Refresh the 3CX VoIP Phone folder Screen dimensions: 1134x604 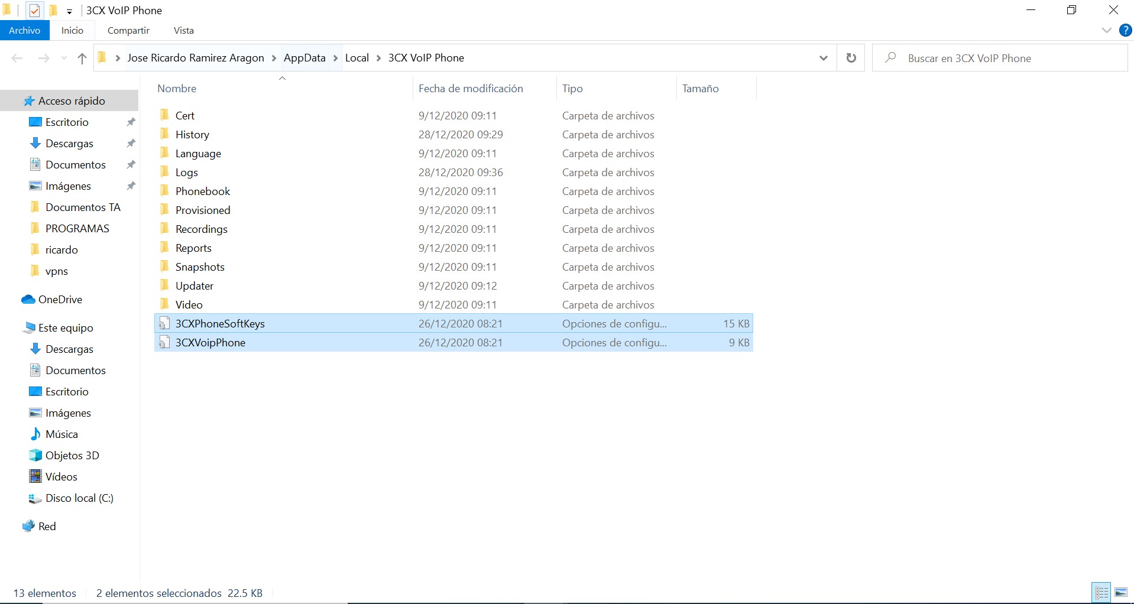tap(851, 58)
